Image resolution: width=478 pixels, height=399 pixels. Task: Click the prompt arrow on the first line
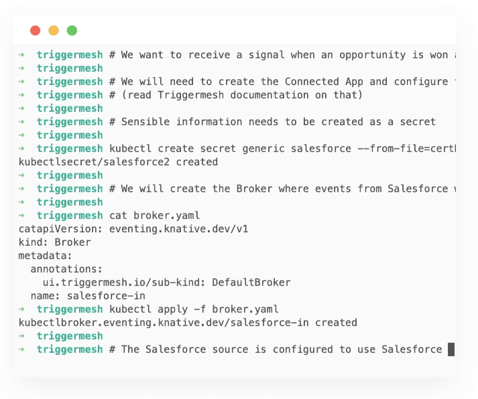(21, 55)
